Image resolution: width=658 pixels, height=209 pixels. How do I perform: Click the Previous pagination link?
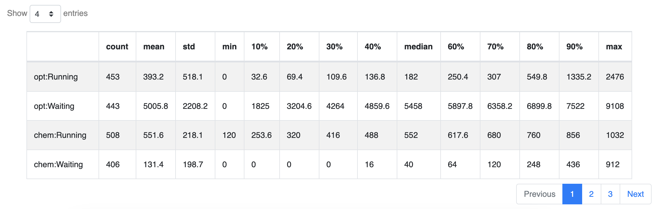tap(539, 194)
